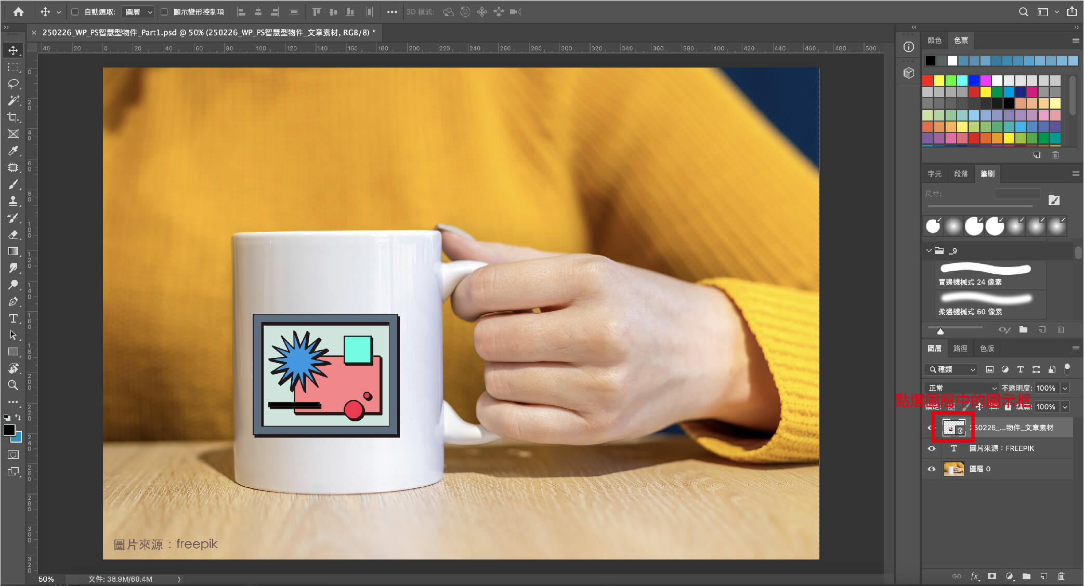Select the Eraser tool
The height and width of the screenshot is (586, 1084).
[13, 235]
